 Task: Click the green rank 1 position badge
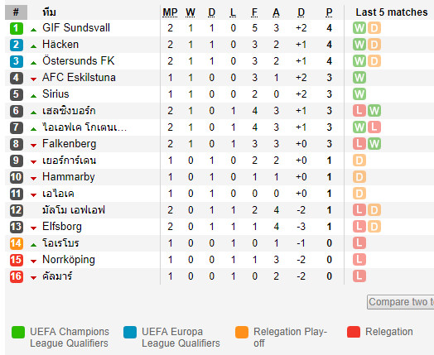pyautogui.click(x=17, y=28)
